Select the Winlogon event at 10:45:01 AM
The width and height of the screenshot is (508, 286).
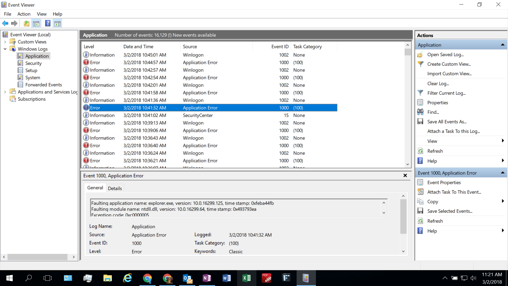pos(210,55)
